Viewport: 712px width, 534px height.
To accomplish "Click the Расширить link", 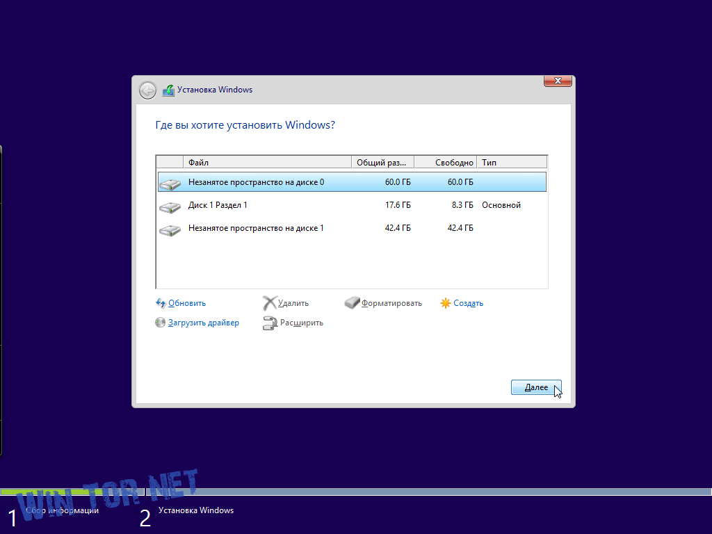I will click(302, 323).
